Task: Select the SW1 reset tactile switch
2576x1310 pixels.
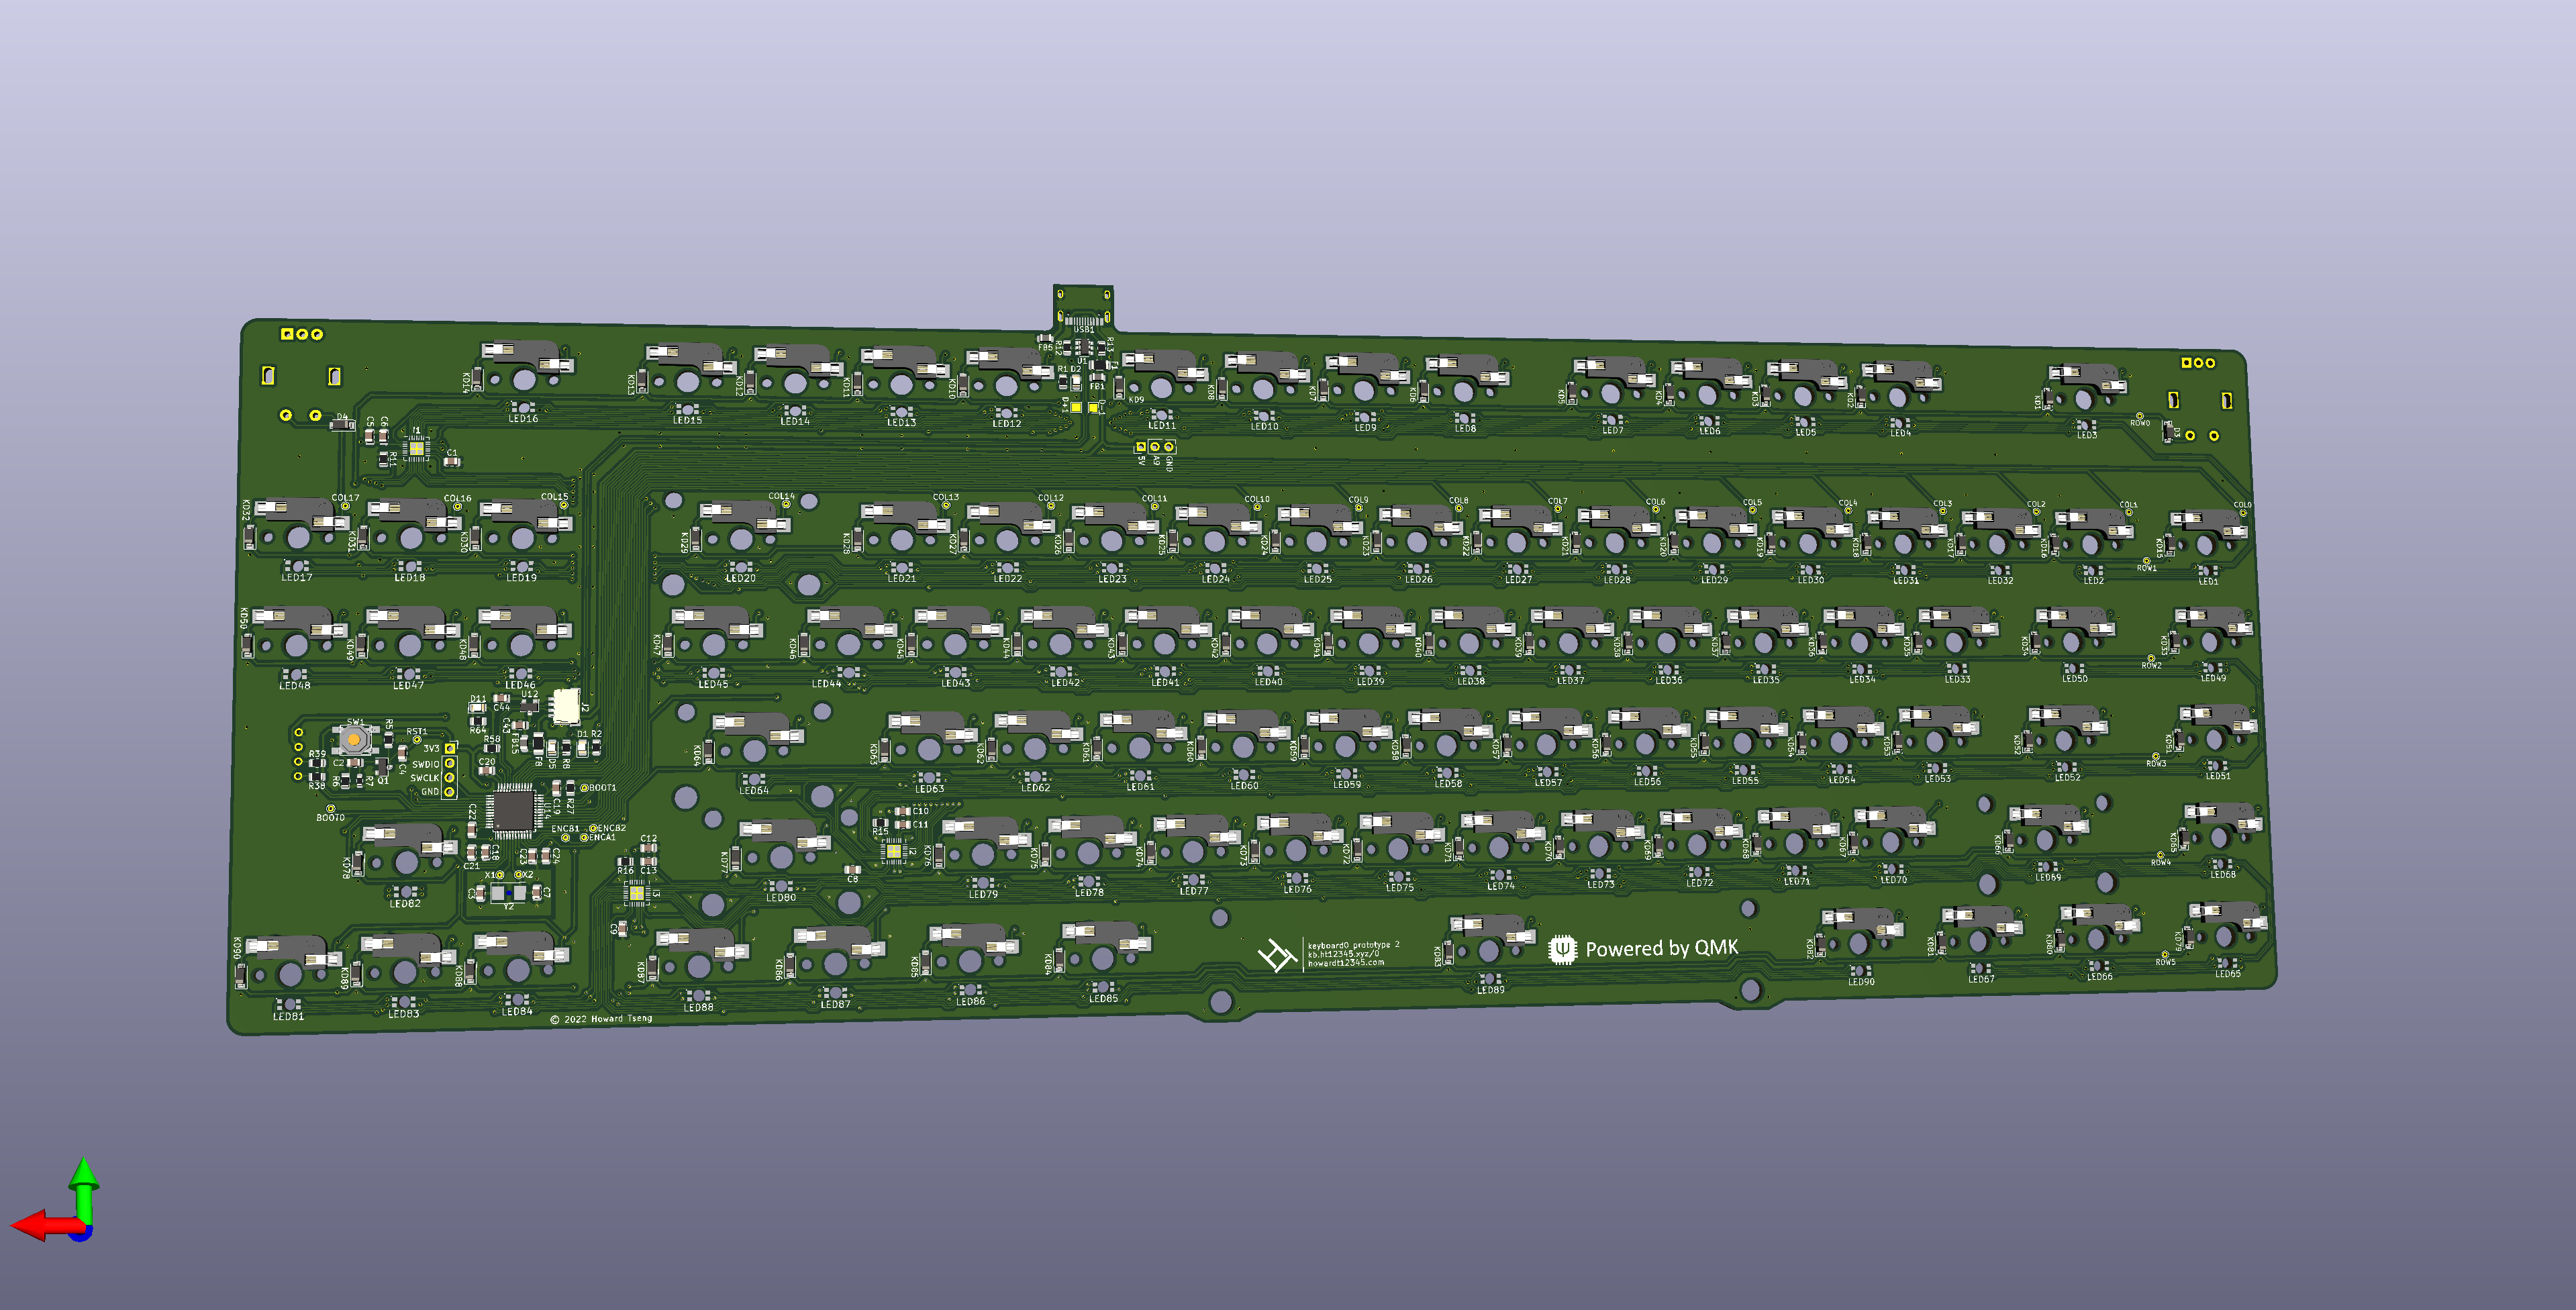Action: 354,739
